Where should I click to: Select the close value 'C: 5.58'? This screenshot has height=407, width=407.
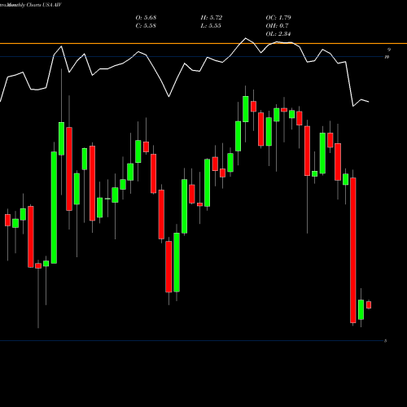tap(146, 26)
